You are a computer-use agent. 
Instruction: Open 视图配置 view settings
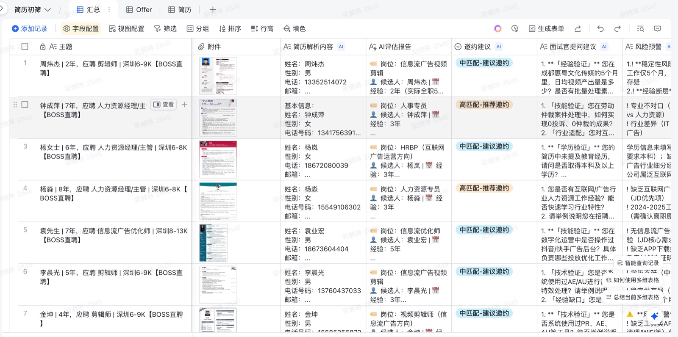[x=126, y=28]
